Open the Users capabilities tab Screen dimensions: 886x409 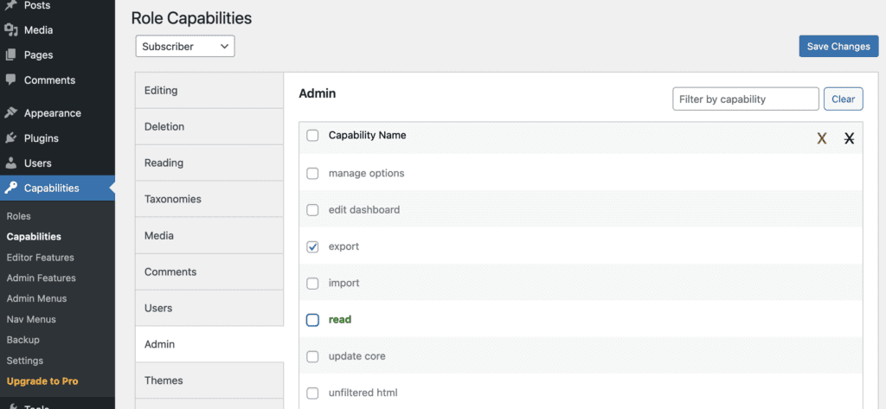point(209,308)
